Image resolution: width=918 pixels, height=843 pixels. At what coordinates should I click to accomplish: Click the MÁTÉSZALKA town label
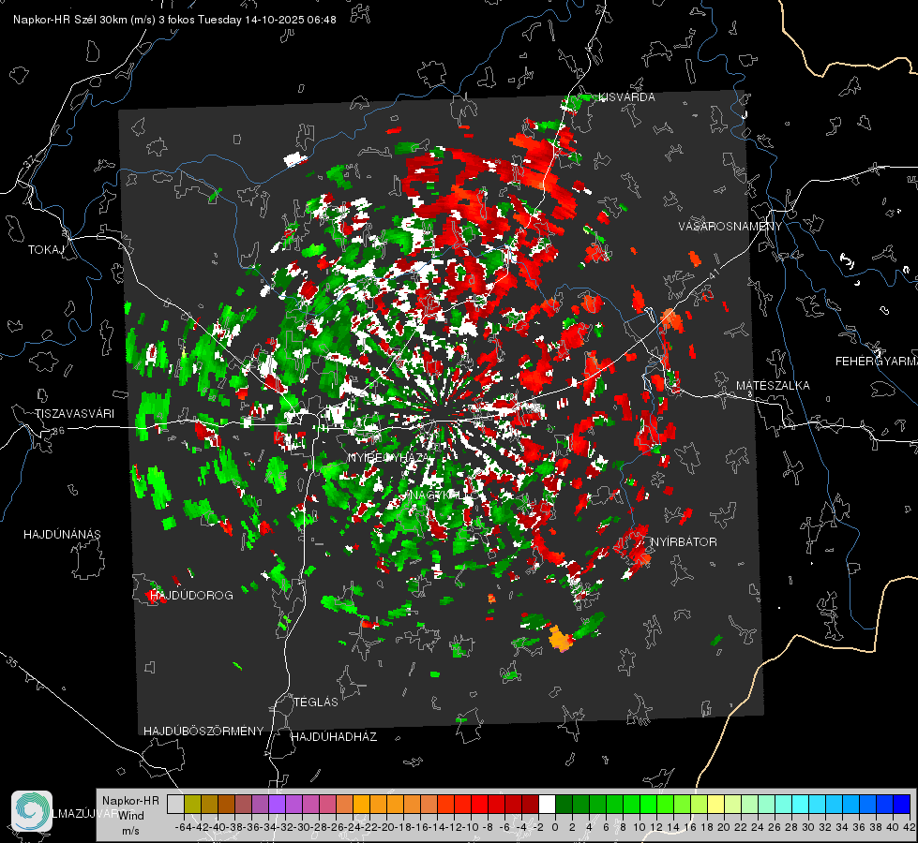coord(773,386)
